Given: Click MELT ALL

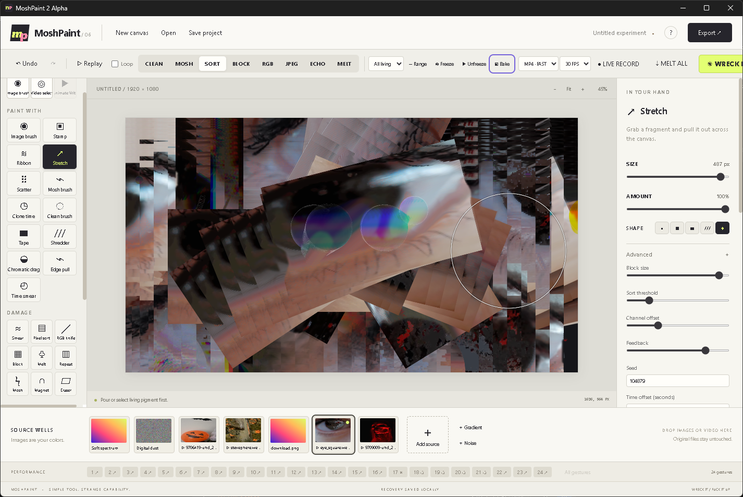Looking at the screenshot, I should click(671, 64).
